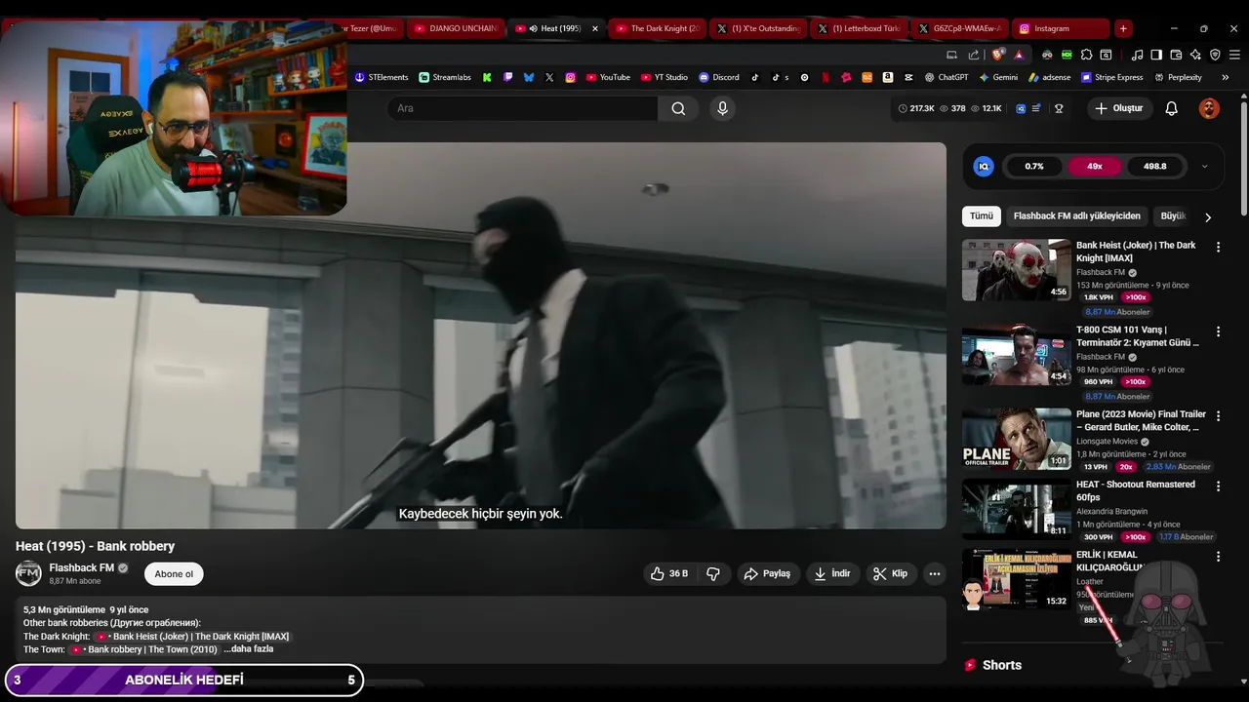Click the Brave Rewards triangle icon
The height and width of the screenshot is (702, 1249).
[x=1019, y=55]
